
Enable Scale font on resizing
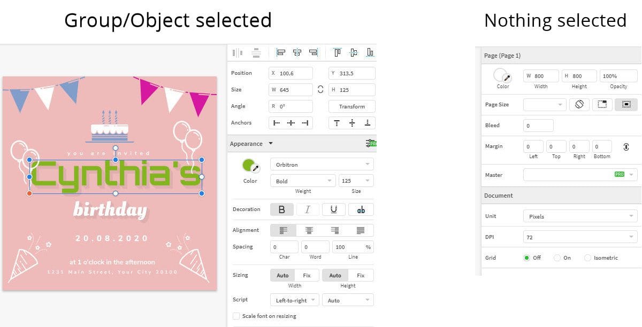pos(236,316)
